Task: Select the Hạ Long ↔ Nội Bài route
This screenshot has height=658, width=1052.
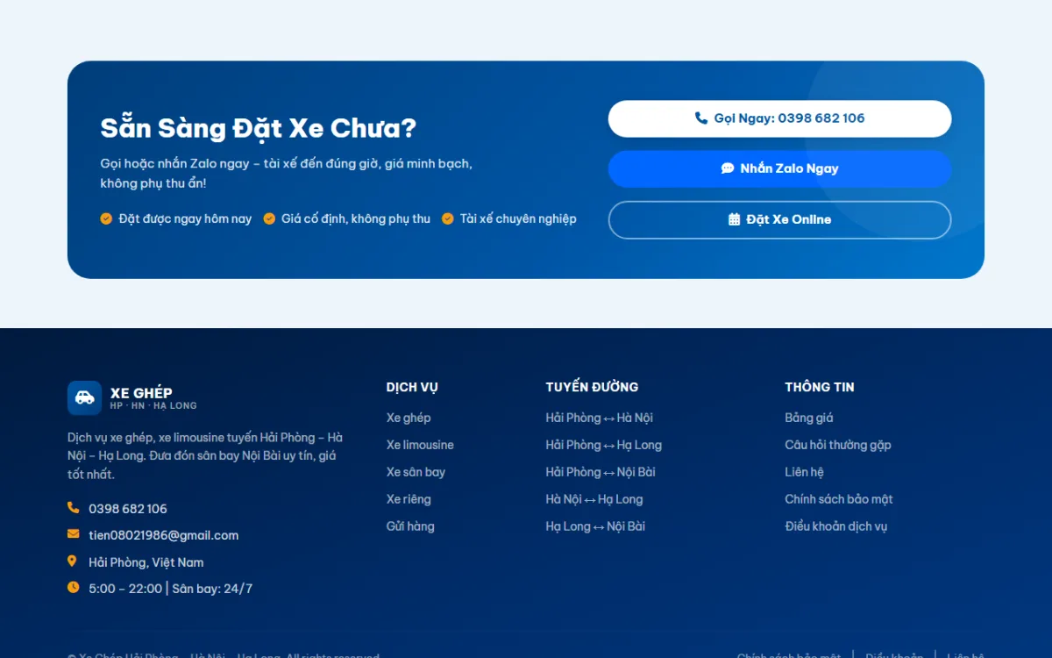Action: point(595,526)
